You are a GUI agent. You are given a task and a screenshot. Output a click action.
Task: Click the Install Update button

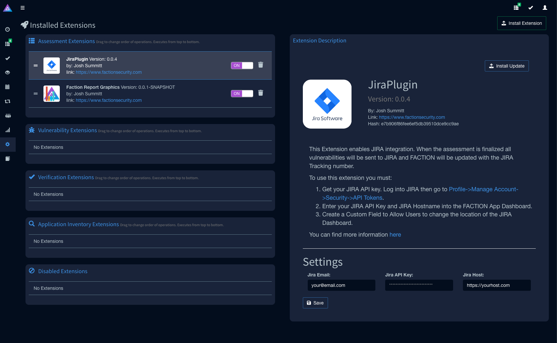[507, 66]
